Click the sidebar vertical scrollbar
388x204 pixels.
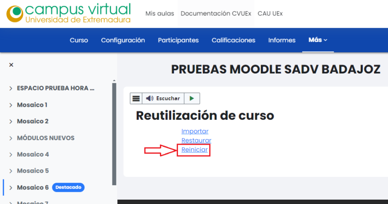[114, 134]
